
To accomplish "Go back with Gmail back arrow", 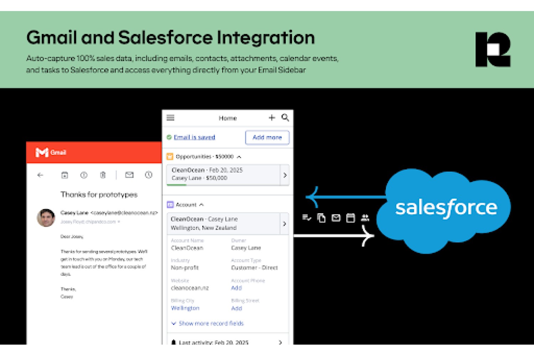I will coord(40,175).
